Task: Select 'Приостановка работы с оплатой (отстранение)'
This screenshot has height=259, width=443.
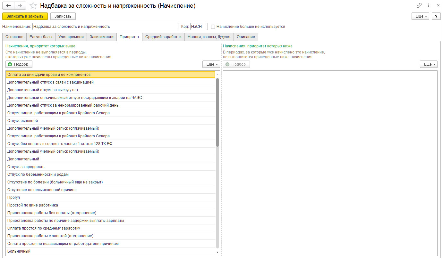Action: point(110,236)
